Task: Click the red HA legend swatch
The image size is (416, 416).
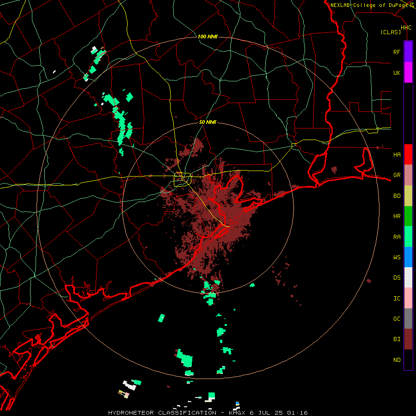Action: click(408, 154)
